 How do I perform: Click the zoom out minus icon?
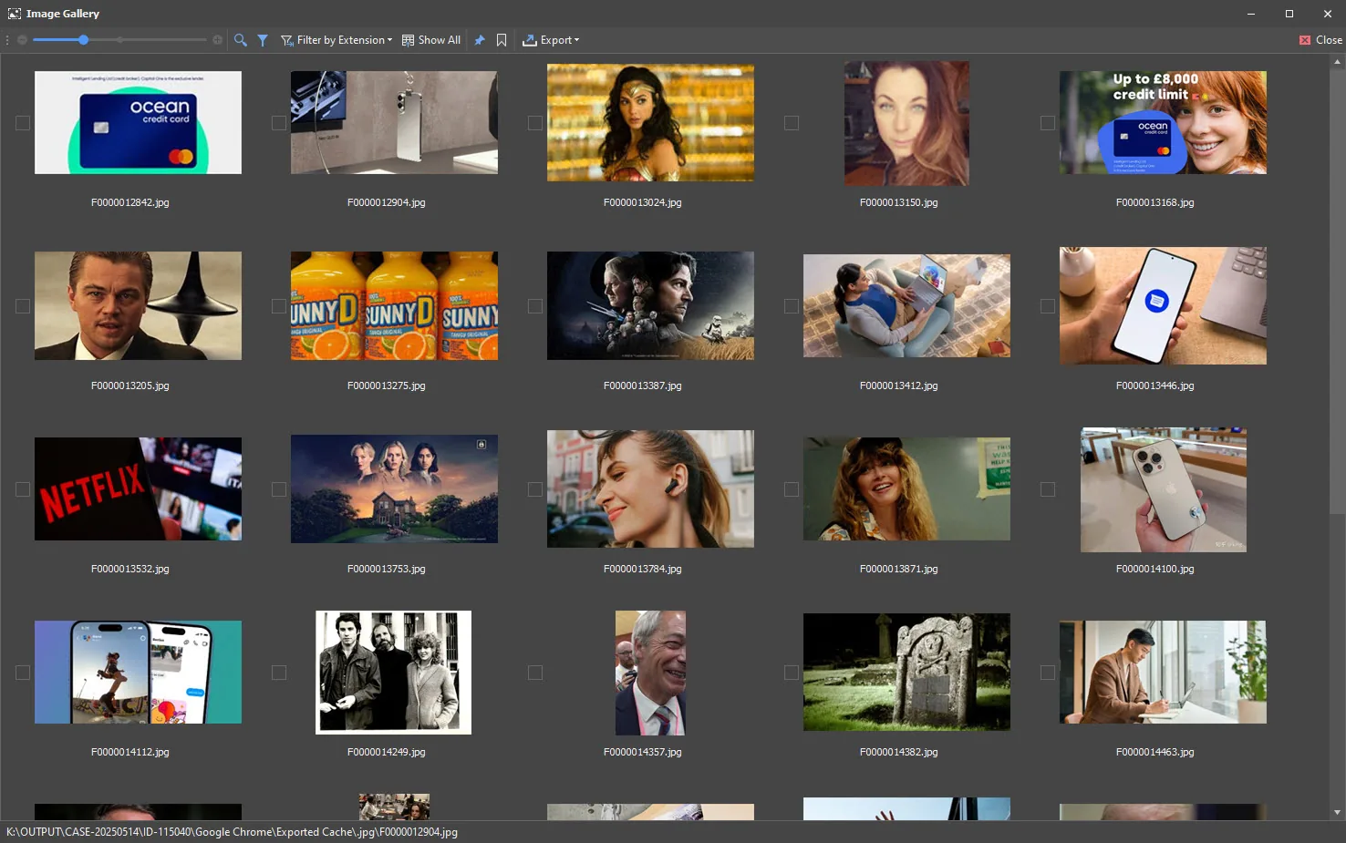(x=23, y=40)
